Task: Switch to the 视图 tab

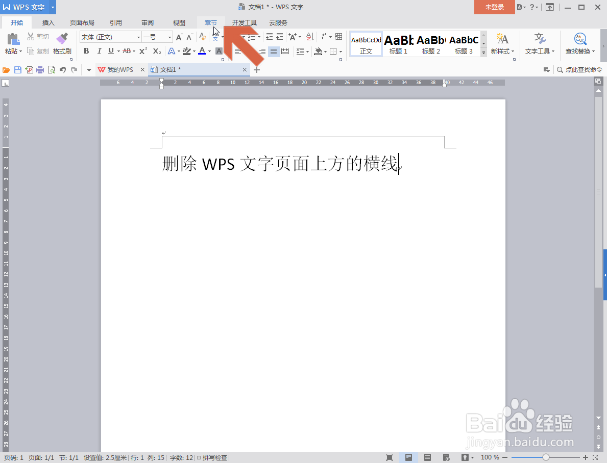Action: coord(179,23)
